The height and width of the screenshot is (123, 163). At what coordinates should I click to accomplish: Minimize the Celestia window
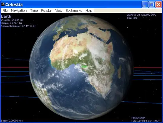[x=145, y=4]
